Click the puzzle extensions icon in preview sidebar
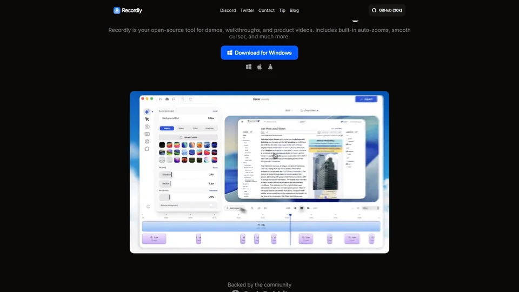The height and width of the screenshot is (292, 519). click(147, 149)
